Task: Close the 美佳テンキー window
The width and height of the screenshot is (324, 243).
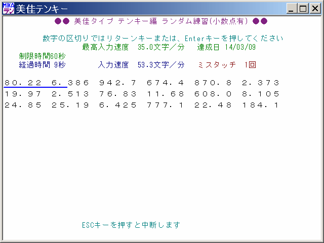Action: (x=314, y=9)
